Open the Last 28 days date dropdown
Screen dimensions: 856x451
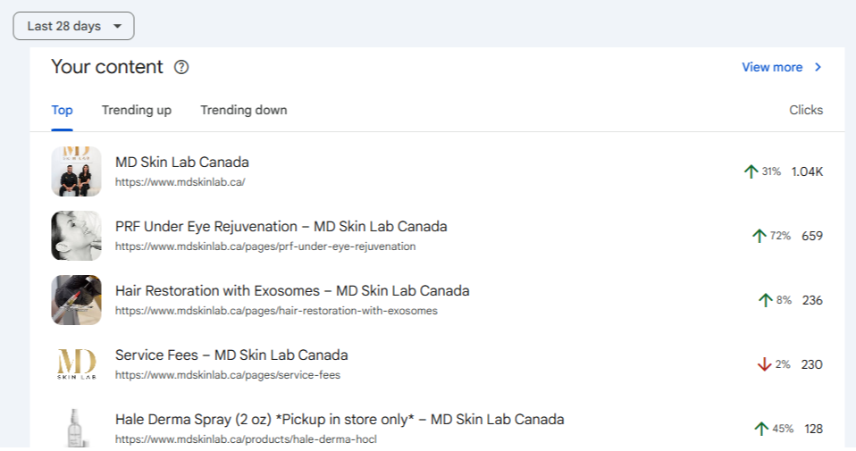(x=73, y=26)
